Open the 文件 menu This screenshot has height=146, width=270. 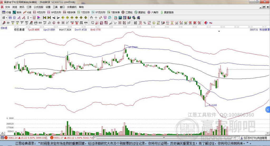pos(7,7)
